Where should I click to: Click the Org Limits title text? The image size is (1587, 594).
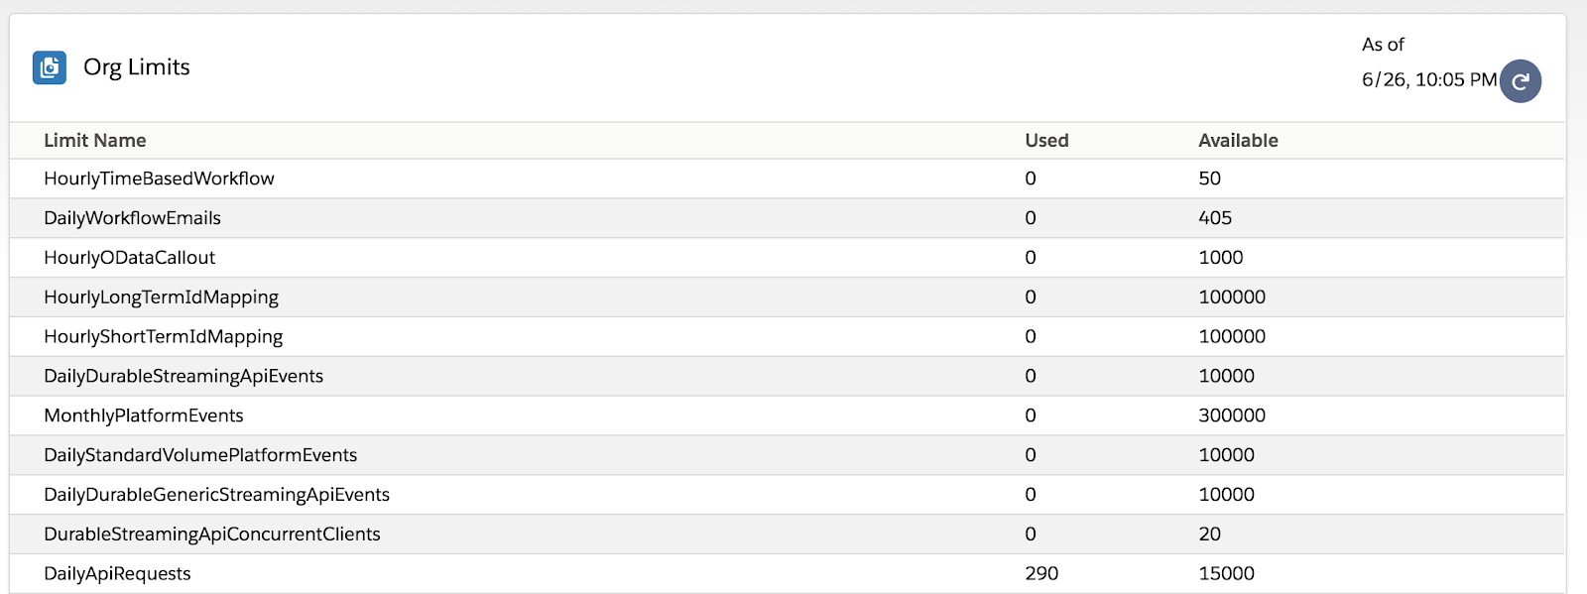pyautogui.click(x=137, y=67)
